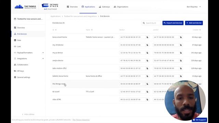This screenshot has height=123, width=219.
Task: Expand Payload formatters submenu
Action: click(43, 53)
